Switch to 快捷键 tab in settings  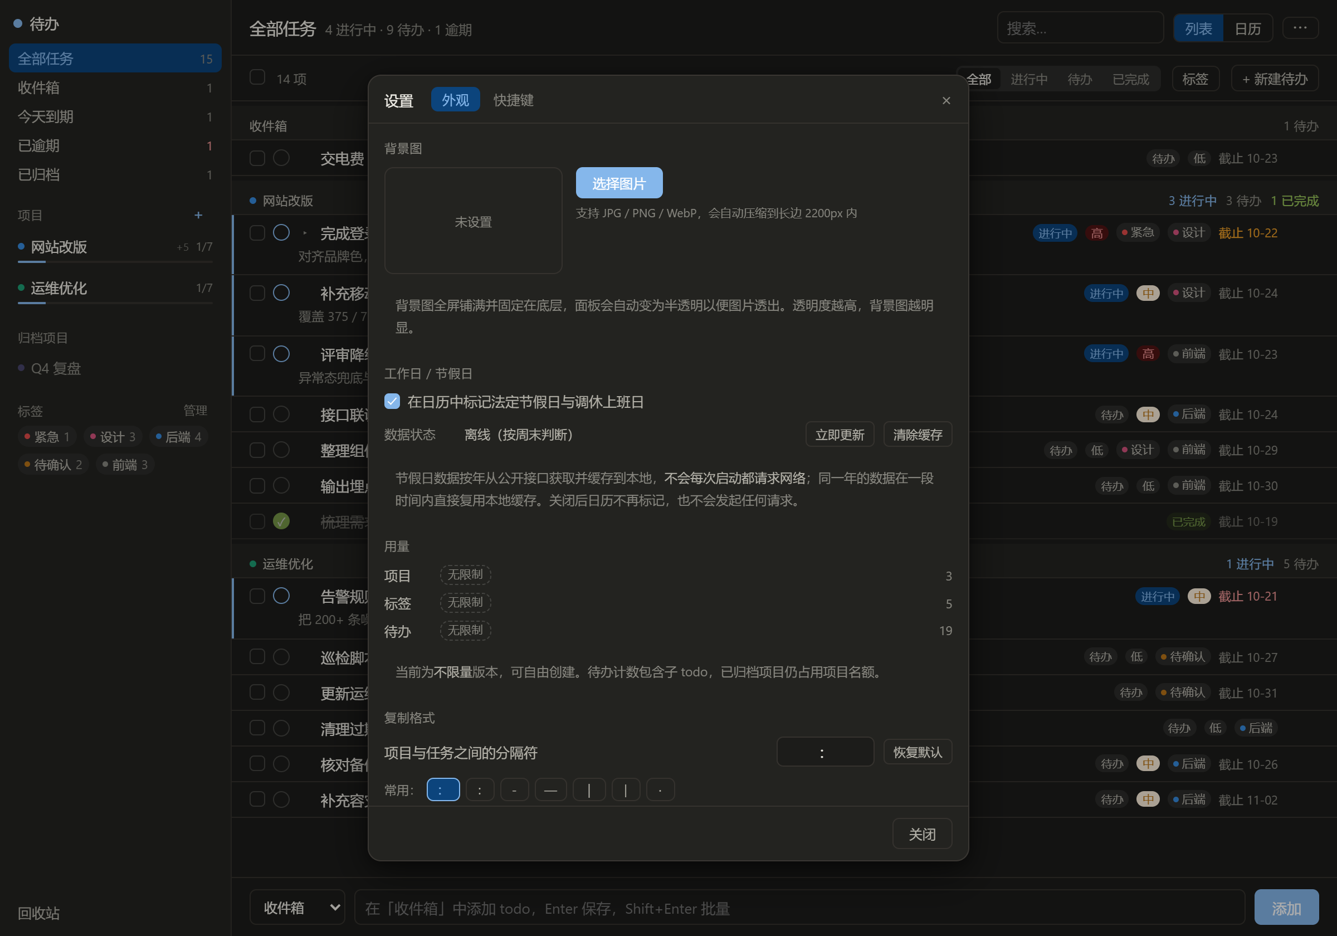(514, 100)
